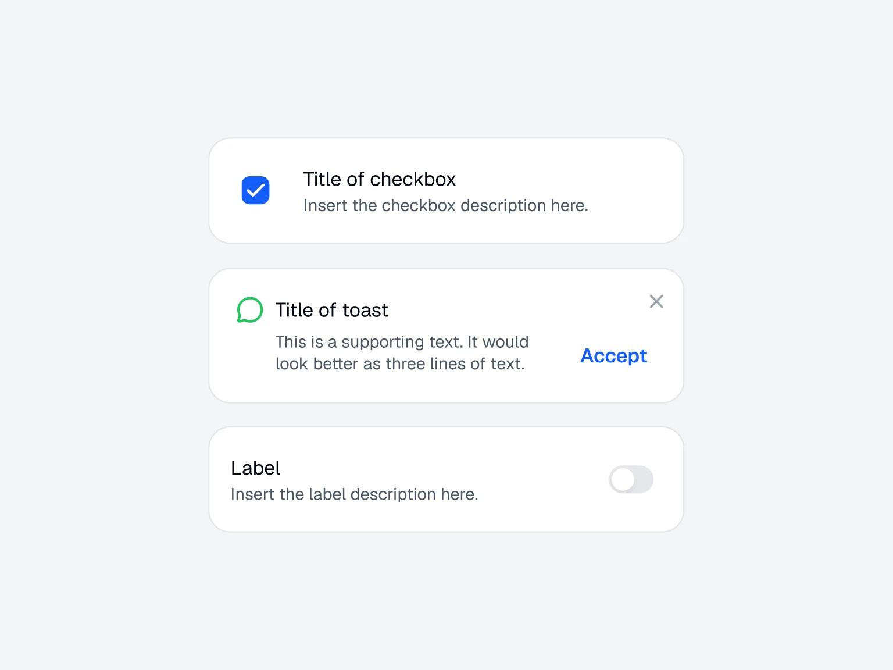Click the toast supporting text
This screenshot has height=670, width=893.
point(402,352)
